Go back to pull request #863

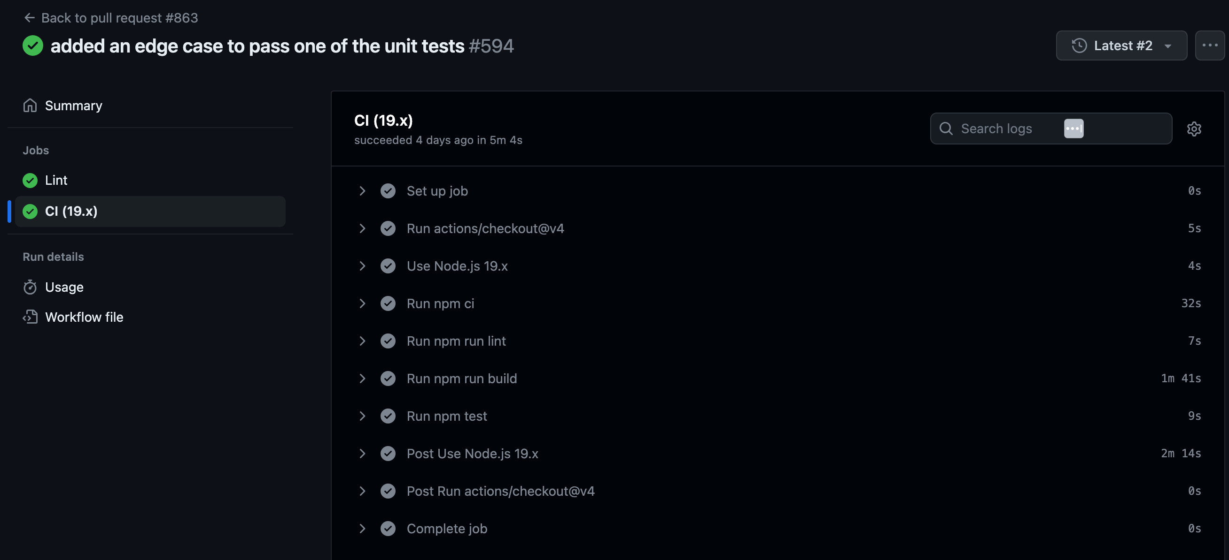[x=119, y=18]
